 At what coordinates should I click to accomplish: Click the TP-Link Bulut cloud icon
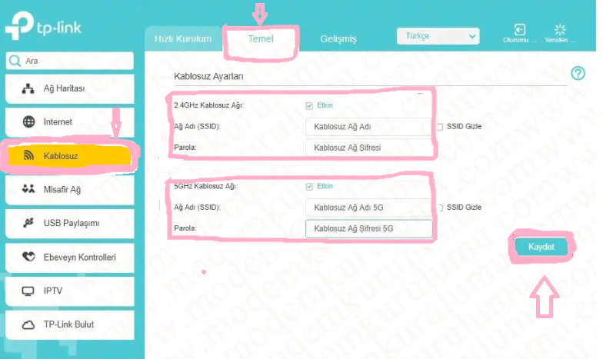pyautogui.click(x=28, y=324)
